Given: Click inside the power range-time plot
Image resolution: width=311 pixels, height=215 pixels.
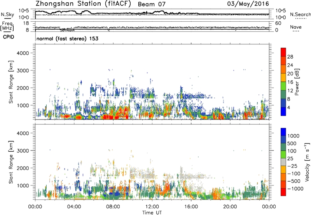Looking at the screenshot, I should [152, 82].
